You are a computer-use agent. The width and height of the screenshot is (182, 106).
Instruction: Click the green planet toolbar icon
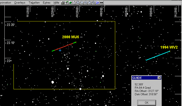pos(70,2)
